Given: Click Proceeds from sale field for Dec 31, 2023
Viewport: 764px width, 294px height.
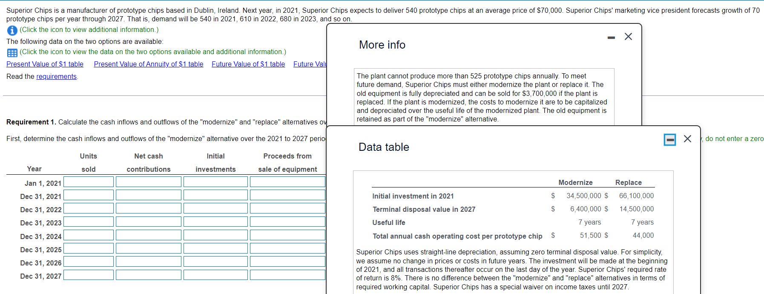Looking at the screenshot, I should tap(287, 222).
